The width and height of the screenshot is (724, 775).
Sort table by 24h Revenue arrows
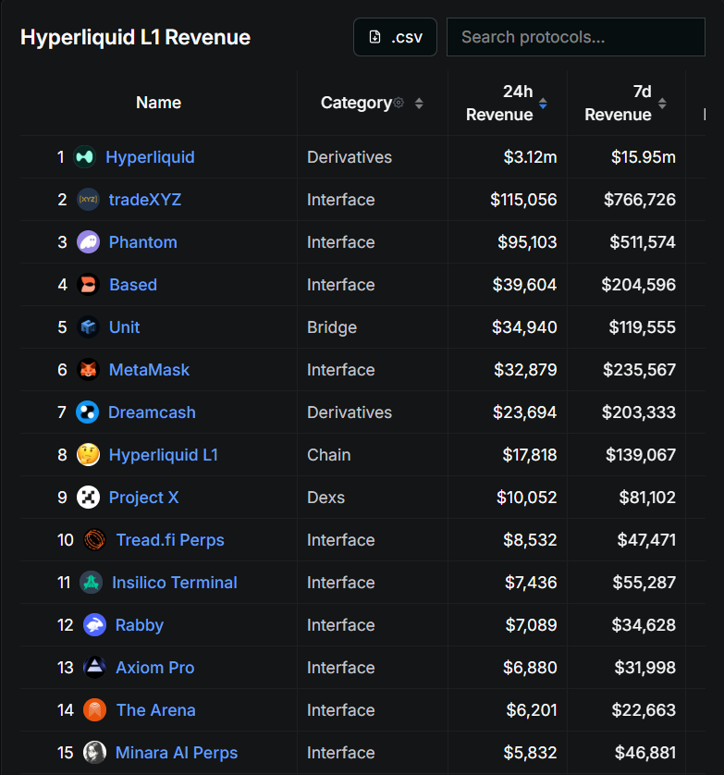coord(543,104)
